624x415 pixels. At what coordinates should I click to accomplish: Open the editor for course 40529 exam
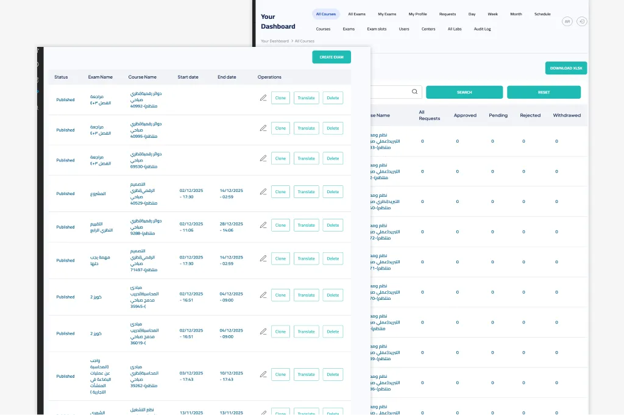[263, 191]
